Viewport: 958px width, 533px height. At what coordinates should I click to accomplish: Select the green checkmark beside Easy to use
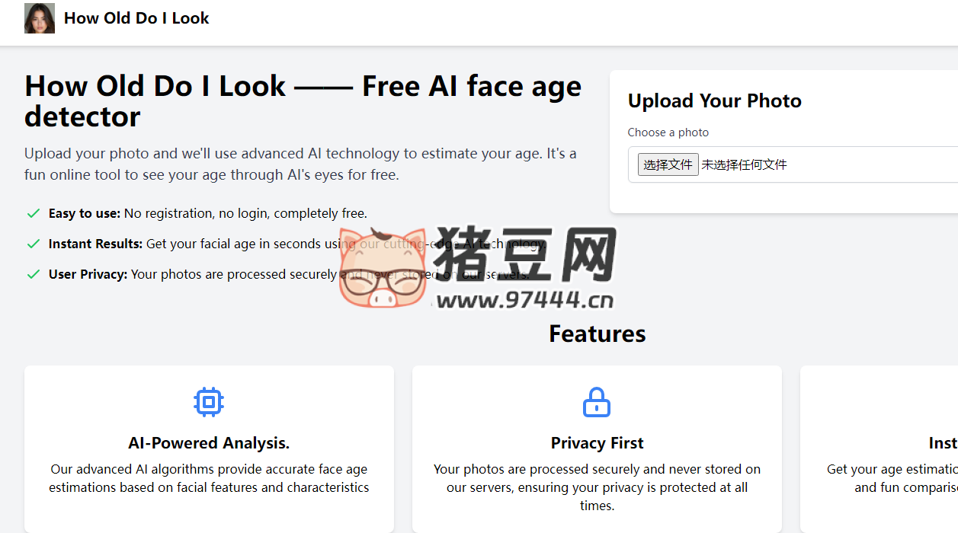[33, 213]
